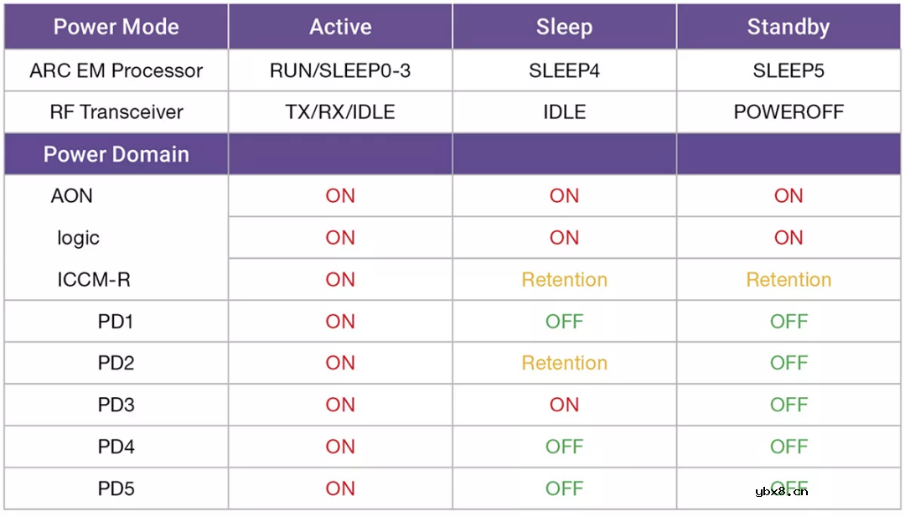Select the Standby column header

point(789,27)
